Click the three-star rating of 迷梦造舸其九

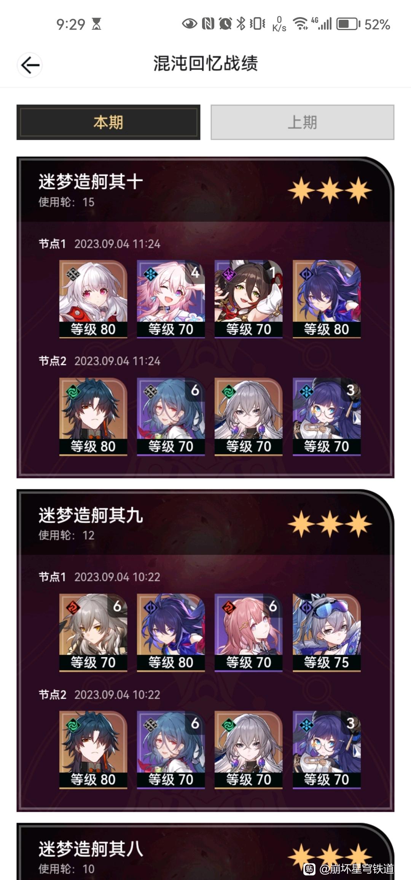(x=330, y=524)
